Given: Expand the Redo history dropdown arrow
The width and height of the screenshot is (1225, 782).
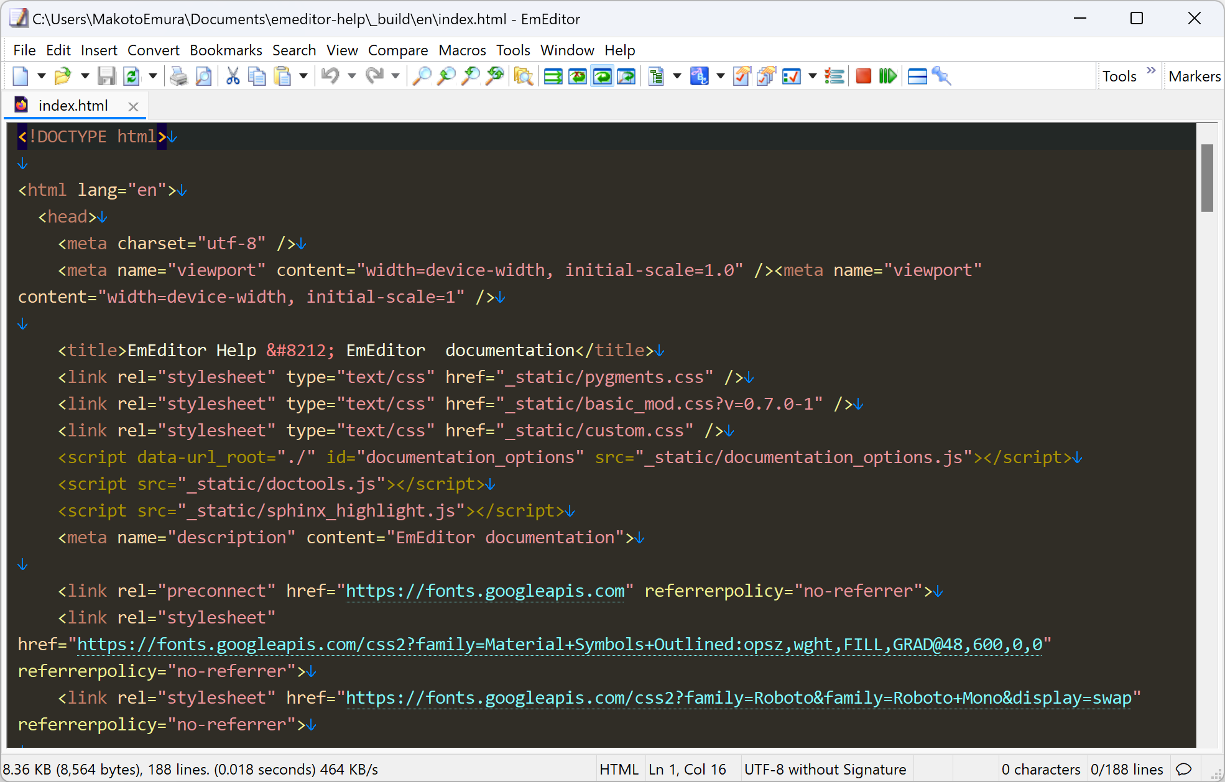Looking at the screenshot, I should point(395,76).
